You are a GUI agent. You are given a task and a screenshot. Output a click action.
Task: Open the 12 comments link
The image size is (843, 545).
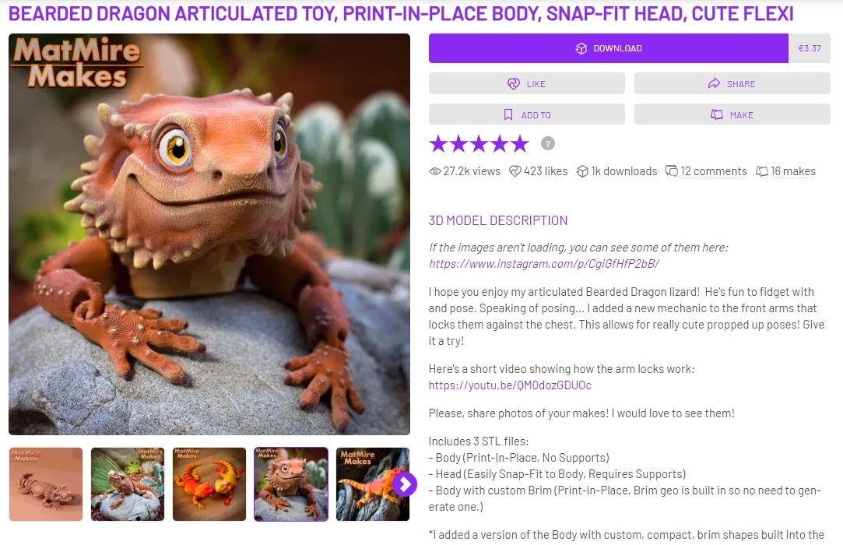[x=714, y=171]
